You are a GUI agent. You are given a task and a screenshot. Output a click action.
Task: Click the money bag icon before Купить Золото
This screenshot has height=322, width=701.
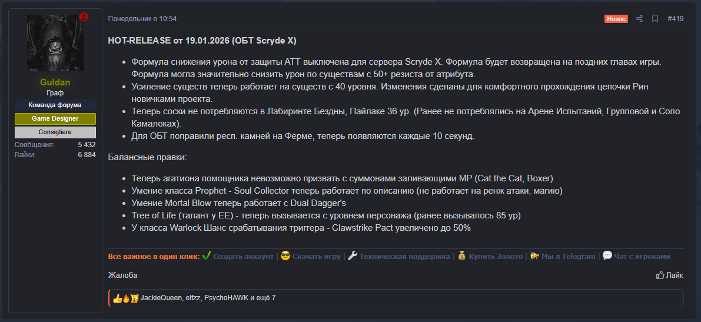[x=461, y=256]
